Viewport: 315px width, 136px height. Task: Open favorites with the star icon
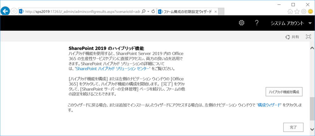tap(297, 12)
